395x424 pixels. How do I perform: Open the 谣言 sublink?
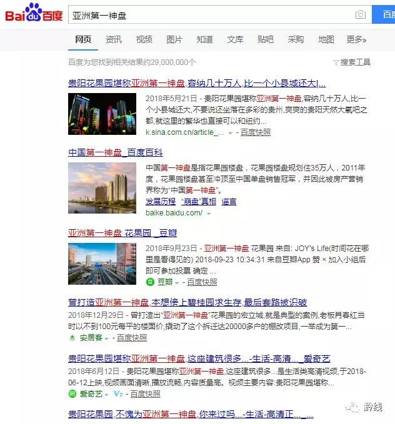click(x=229, y=202)
